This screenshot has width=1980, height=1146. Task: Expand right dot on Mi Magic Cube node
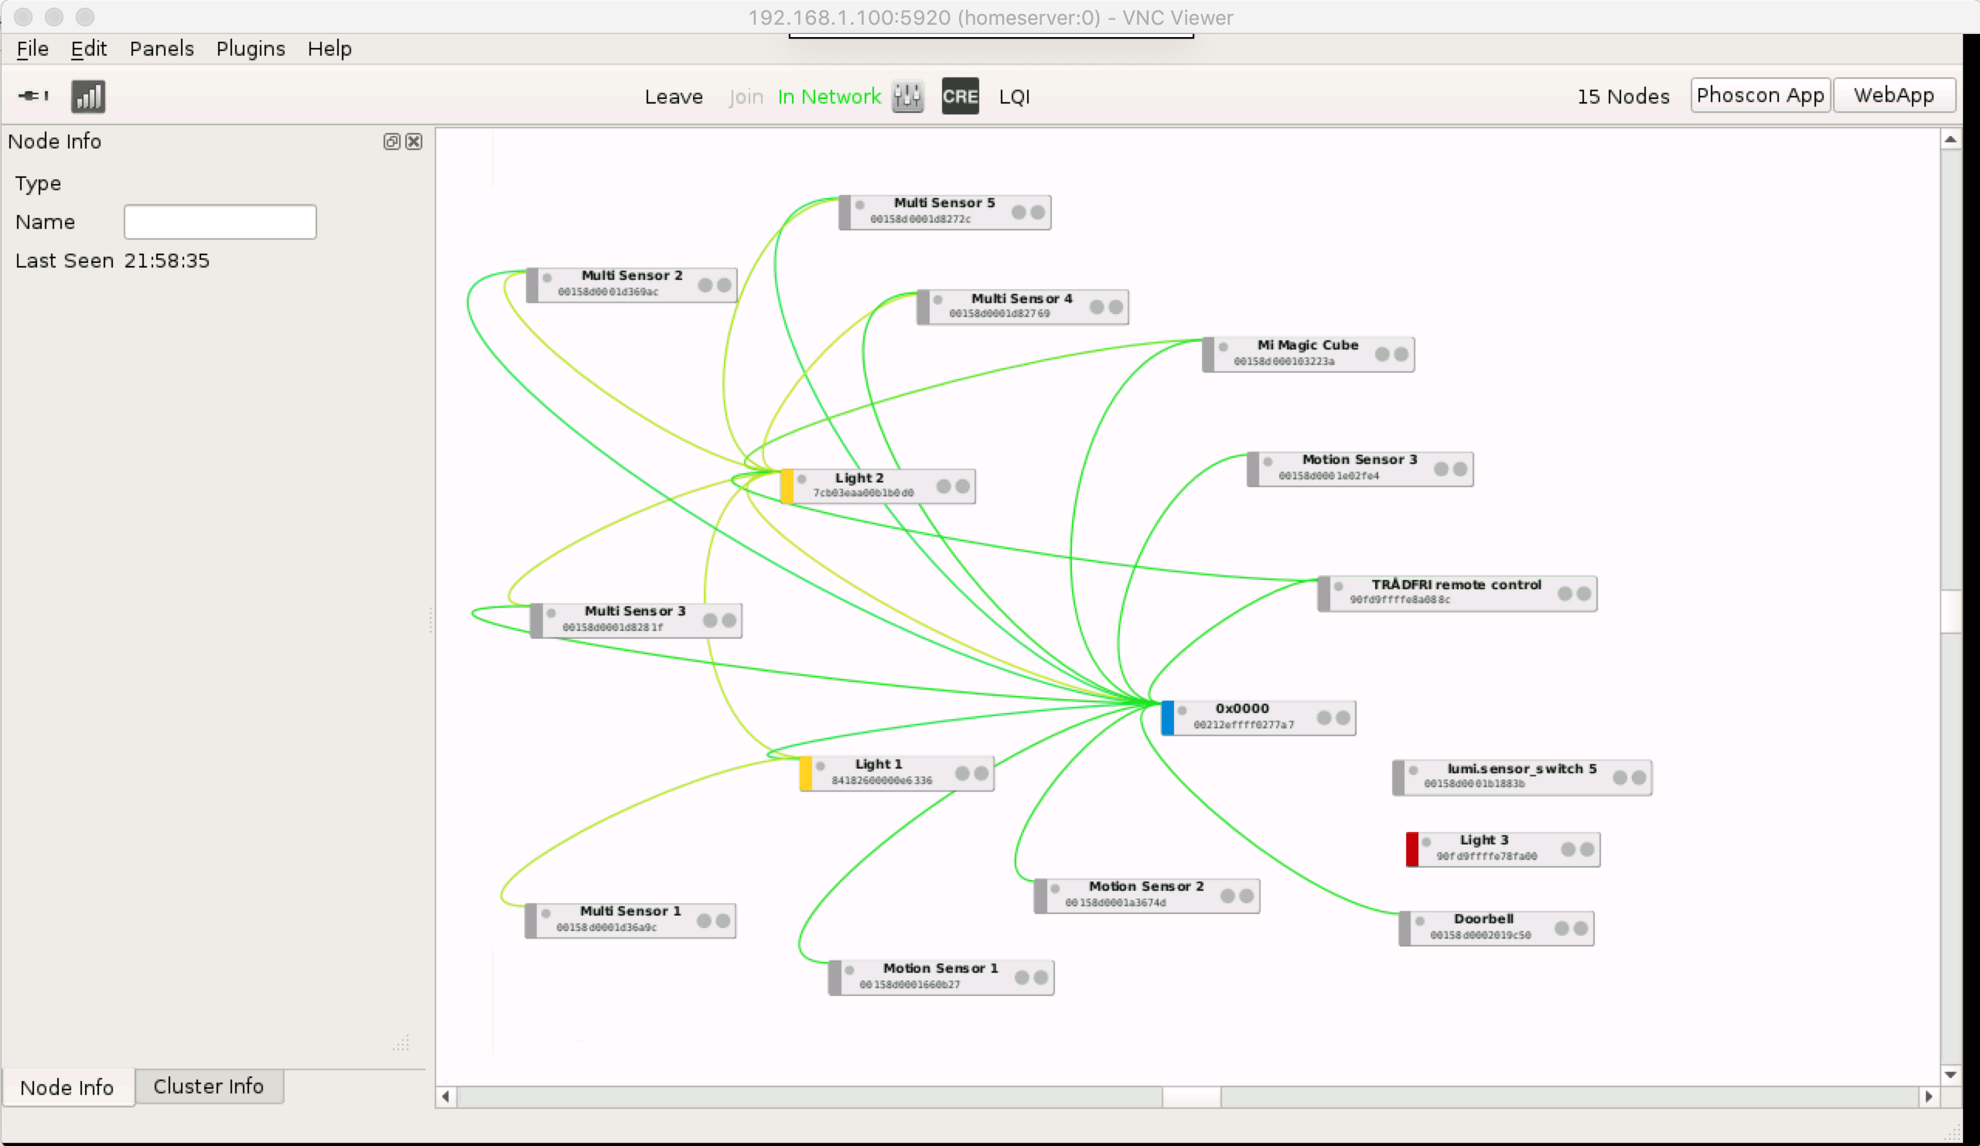(x=1401, y=354)
